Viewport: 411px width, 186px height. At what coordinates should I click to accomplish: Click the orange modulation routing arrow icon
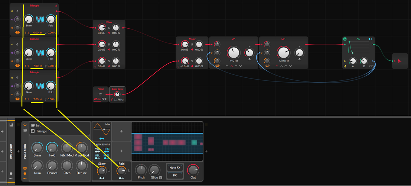[25, 179]
